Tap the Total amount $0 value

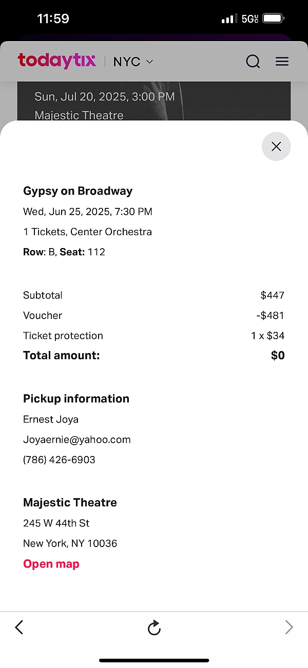[x=278, y=356]
